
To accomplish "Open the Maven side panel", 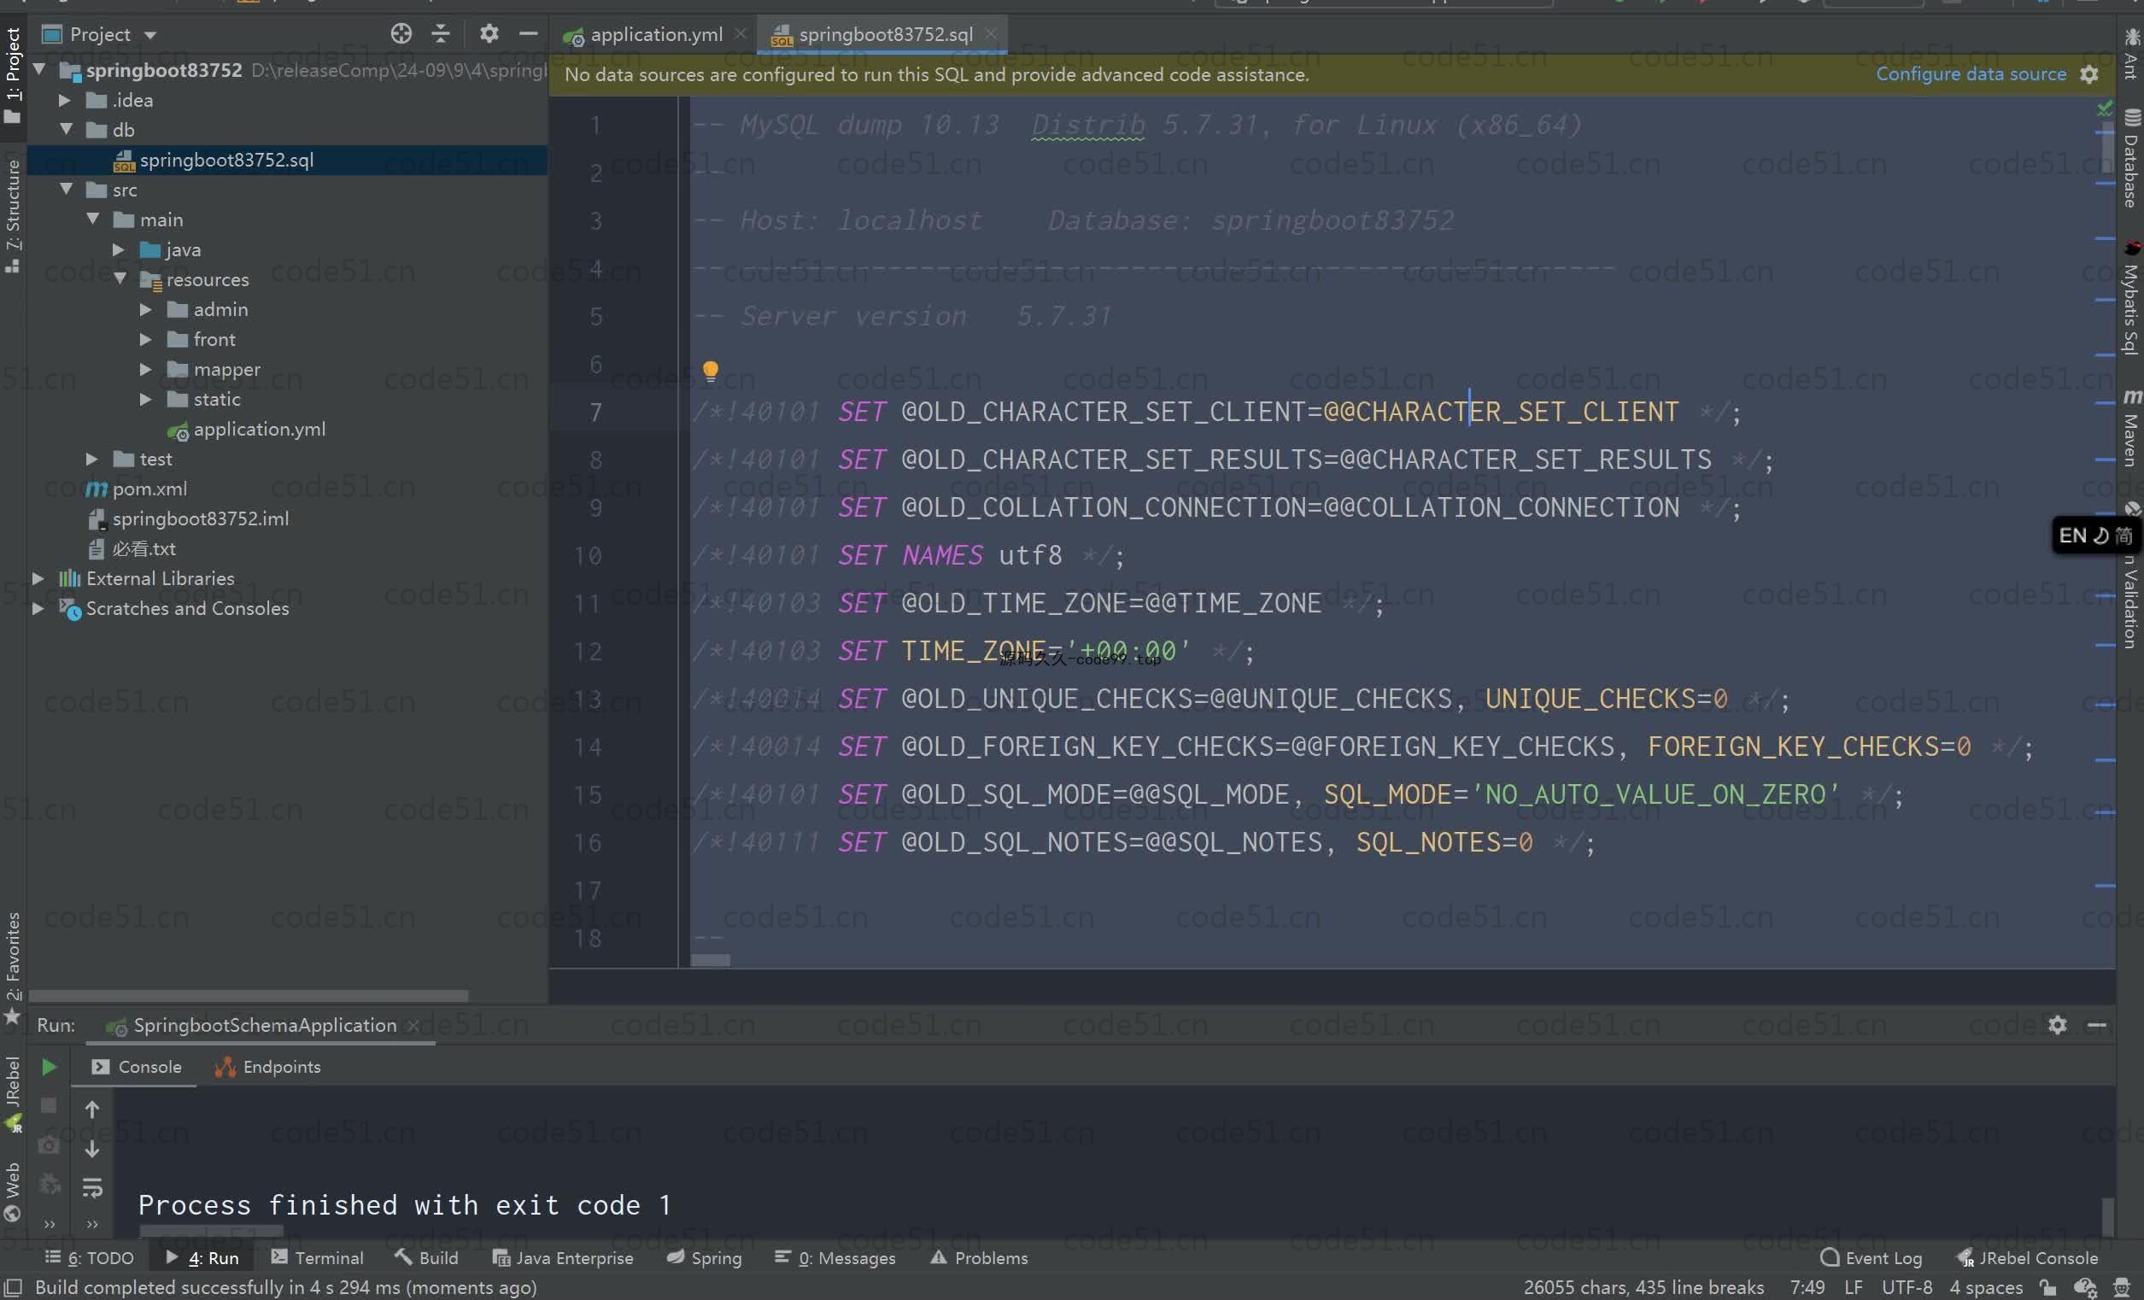I will coord(2131,428).
